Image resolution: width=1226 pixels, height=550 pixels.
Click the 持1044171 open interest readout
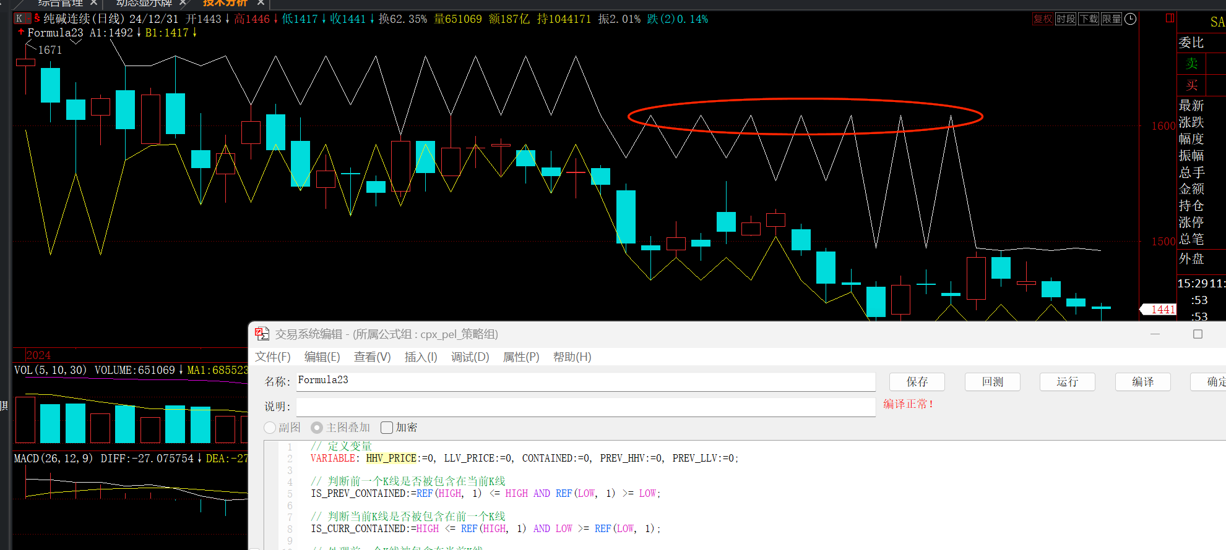[564, 19]
